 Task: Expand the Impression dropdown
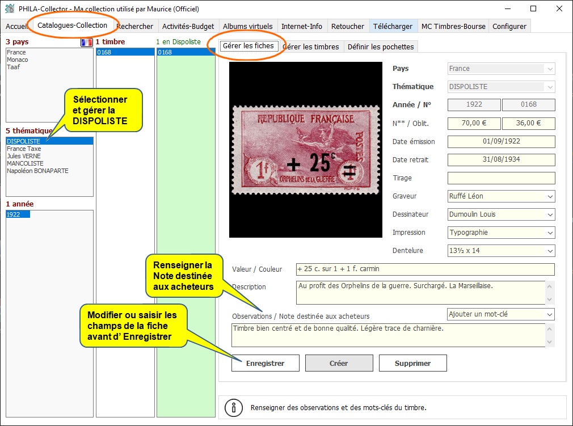pyautogui.click(x=550, y=233)
